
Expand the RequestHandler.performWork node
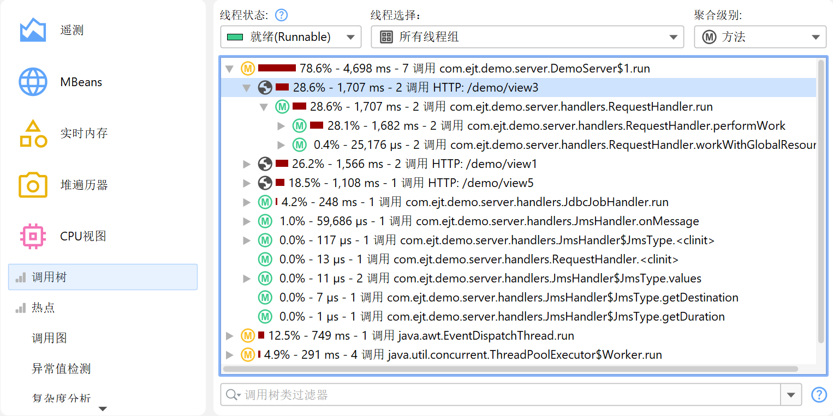[x=282, y=126]
